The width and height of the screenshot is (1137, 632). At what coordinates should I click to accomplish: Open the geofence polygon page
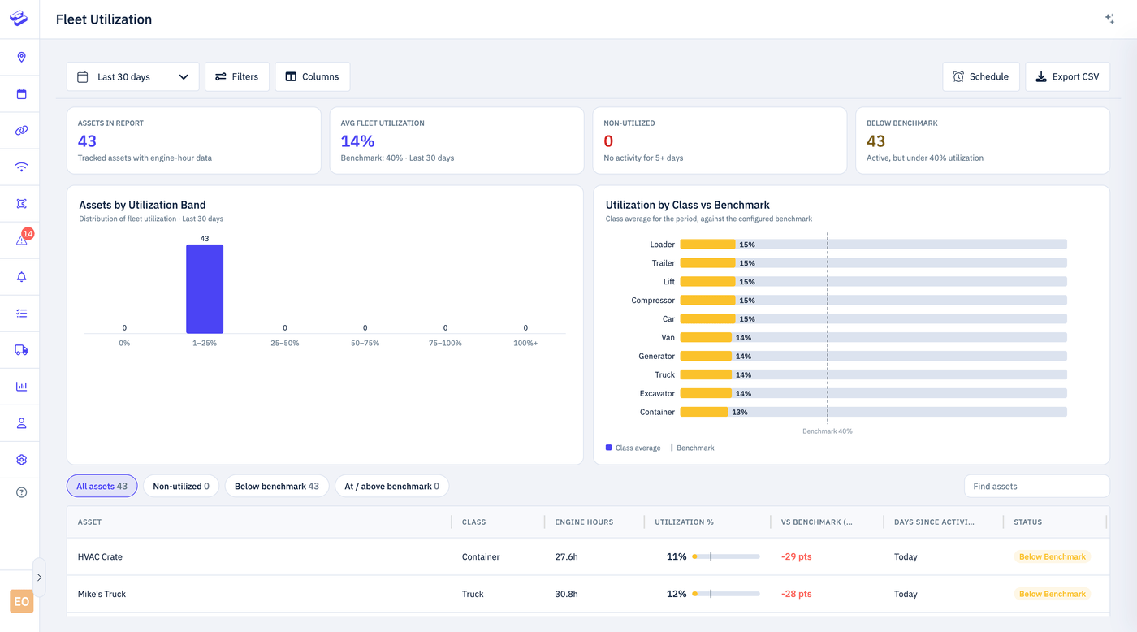tap(22, 204)
